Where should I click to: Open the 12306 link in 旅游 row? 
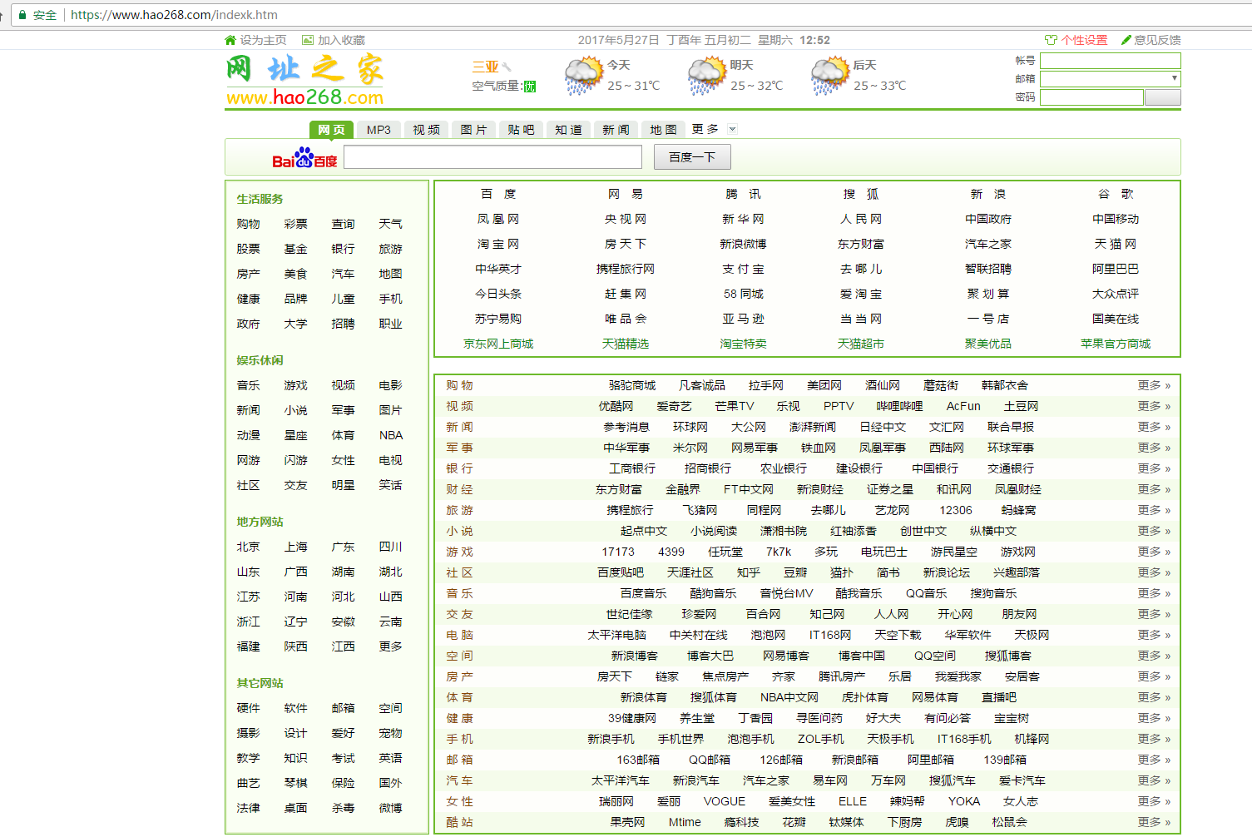pos(956,510)
